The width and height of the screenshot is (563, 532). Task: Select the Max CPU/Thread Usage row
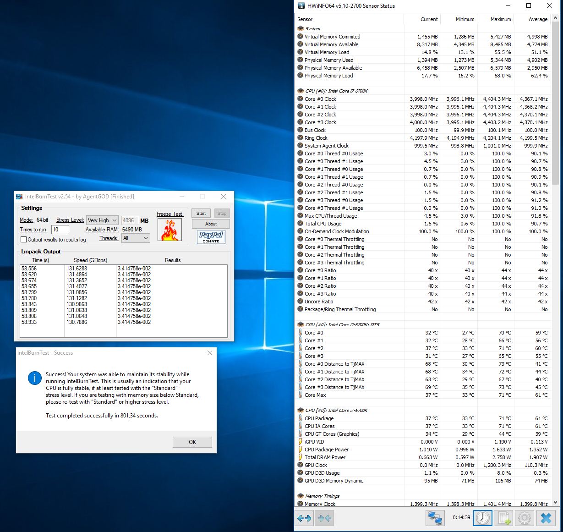(422, 216)
